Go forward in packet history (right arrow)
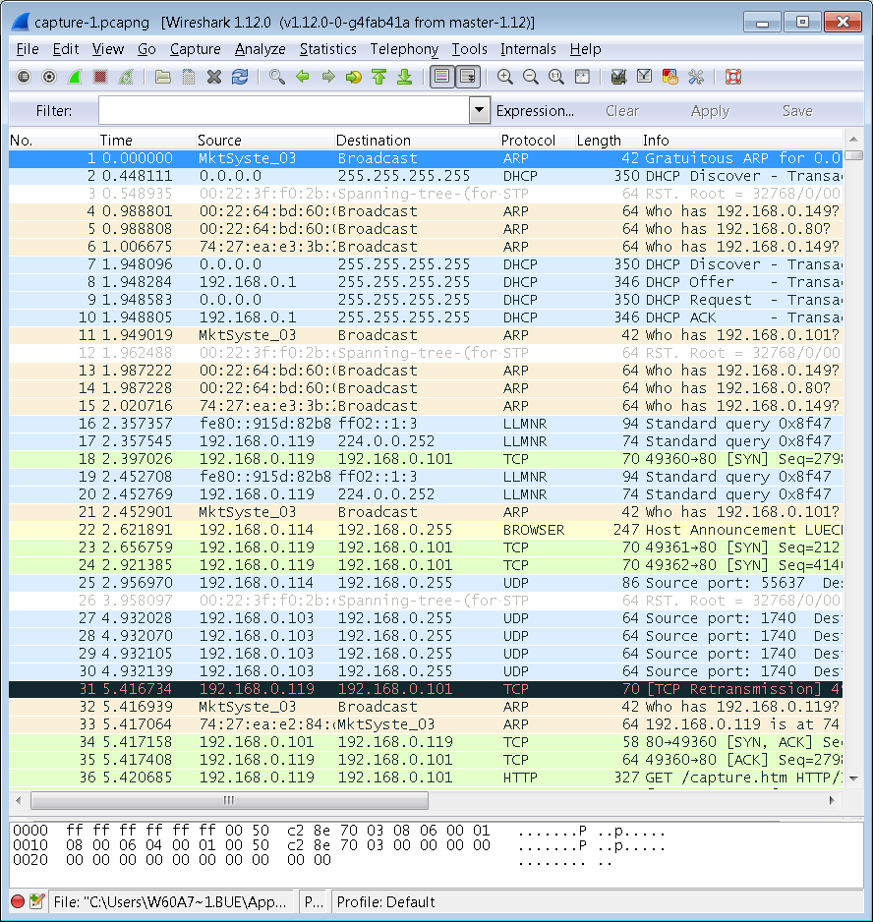 pos(328,77)
